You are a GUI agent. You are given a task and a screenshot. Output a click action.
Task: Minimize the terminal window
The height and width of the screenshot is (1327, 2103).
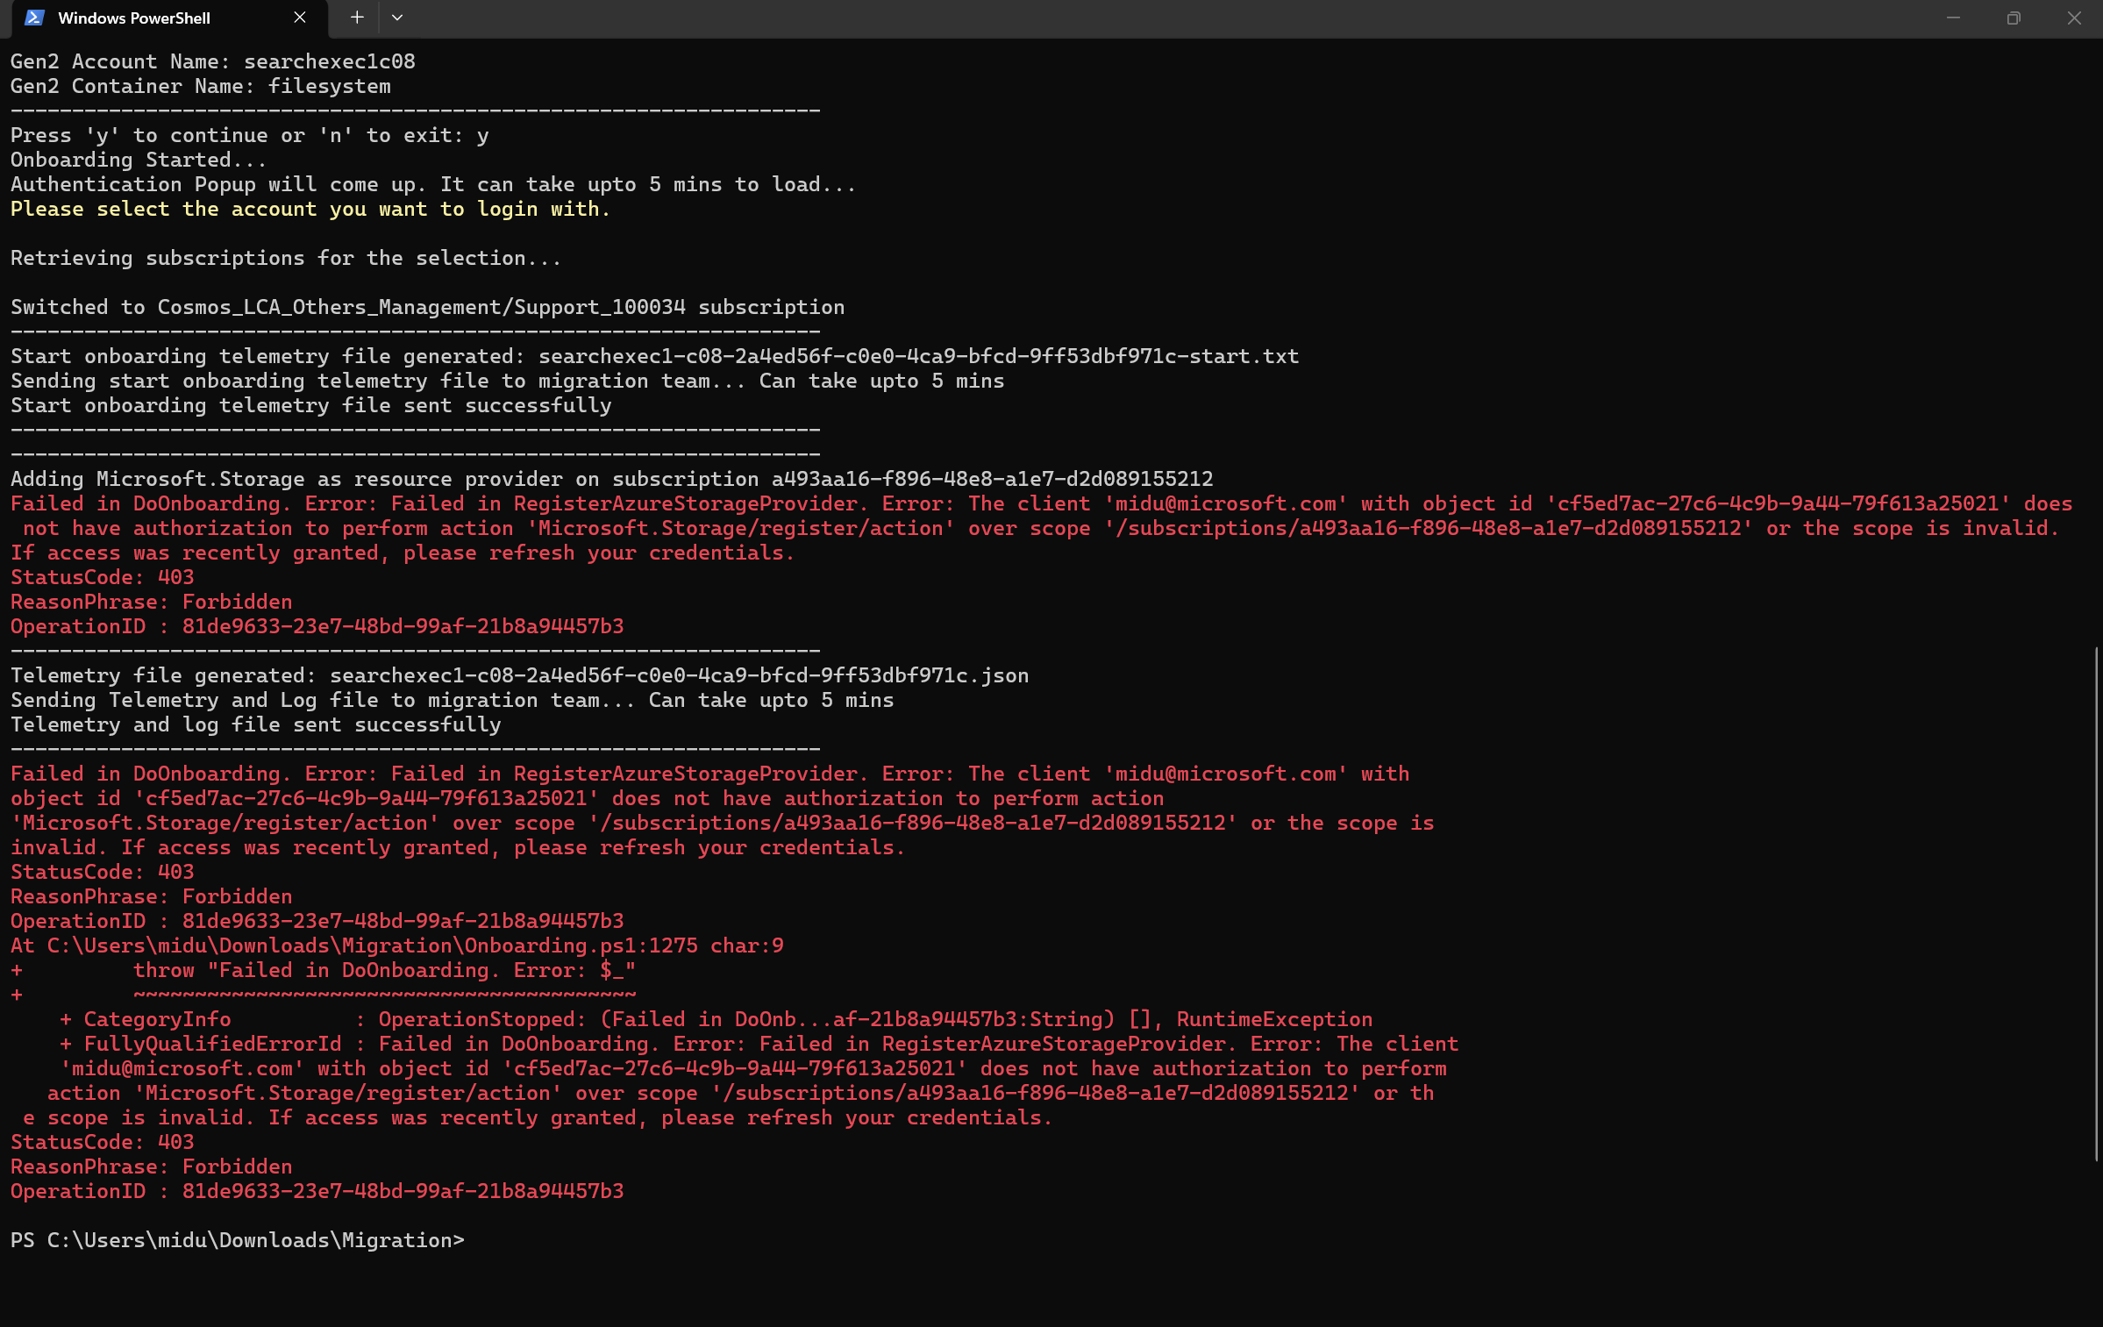tap(1953, 18)
